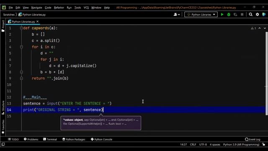Open the VCS menu
Viewport: 268px width, 151px height.
[x=86, y=8]
